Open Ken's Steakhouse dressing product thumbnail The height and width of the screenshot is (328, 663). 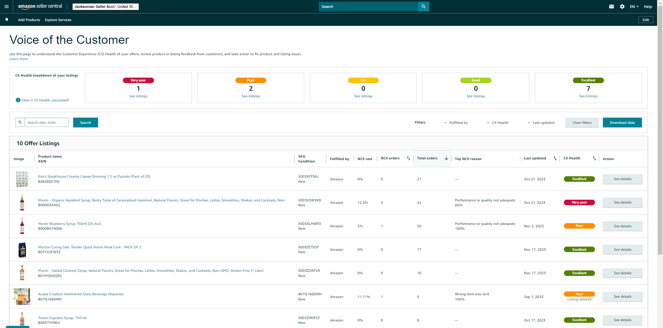pyautogui.click(x=22, y=179)
